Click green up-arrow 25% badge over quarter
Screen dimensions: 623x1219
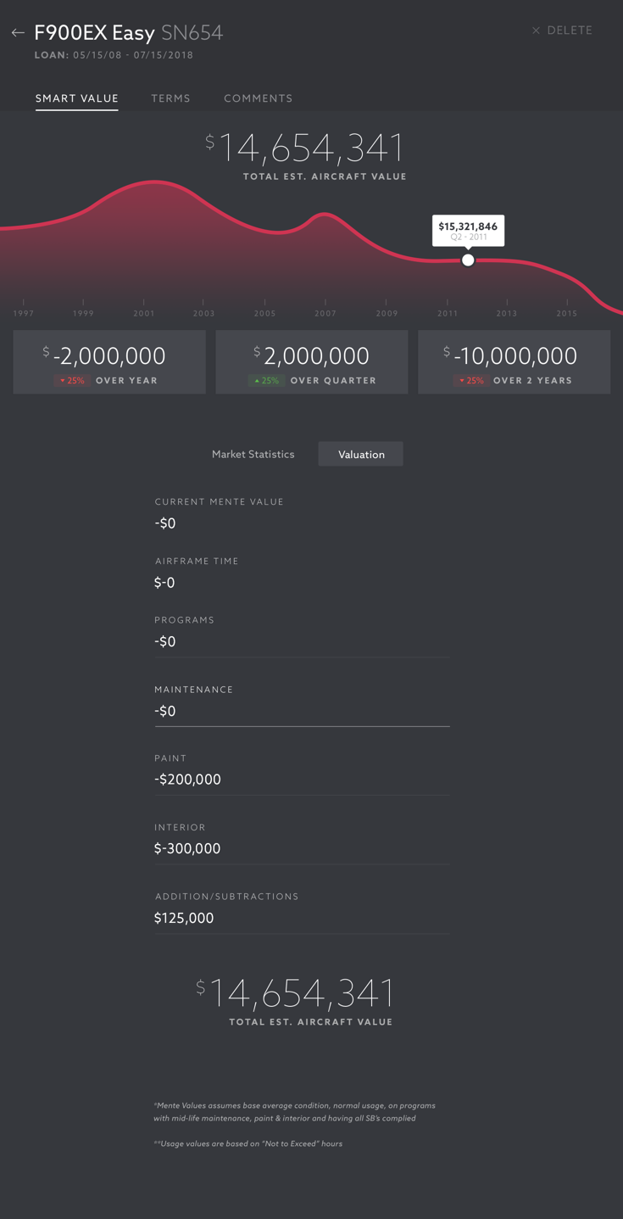(267, 381)
